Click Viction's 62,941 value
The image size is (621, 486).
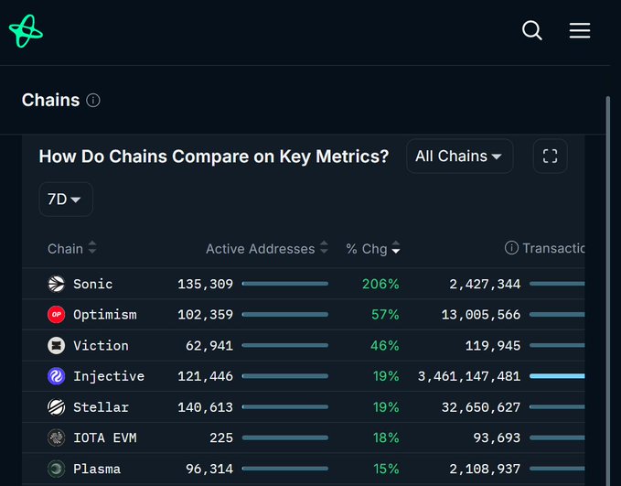(209, 346)
